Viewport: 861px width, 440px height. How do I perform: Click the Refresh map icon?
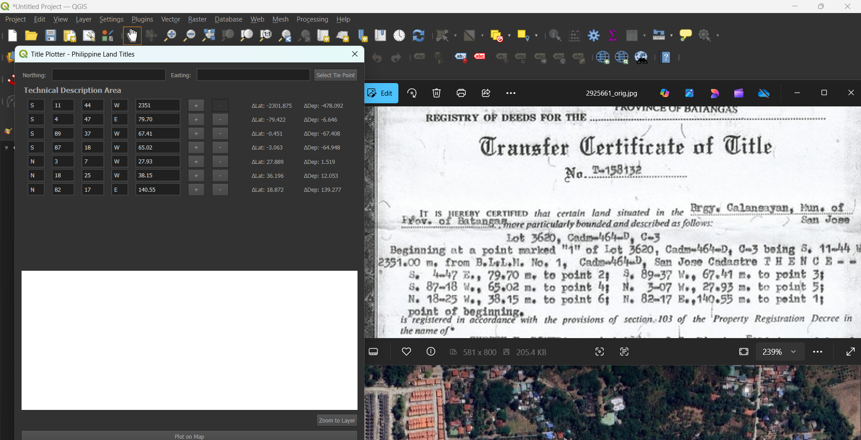pos(419,35)
